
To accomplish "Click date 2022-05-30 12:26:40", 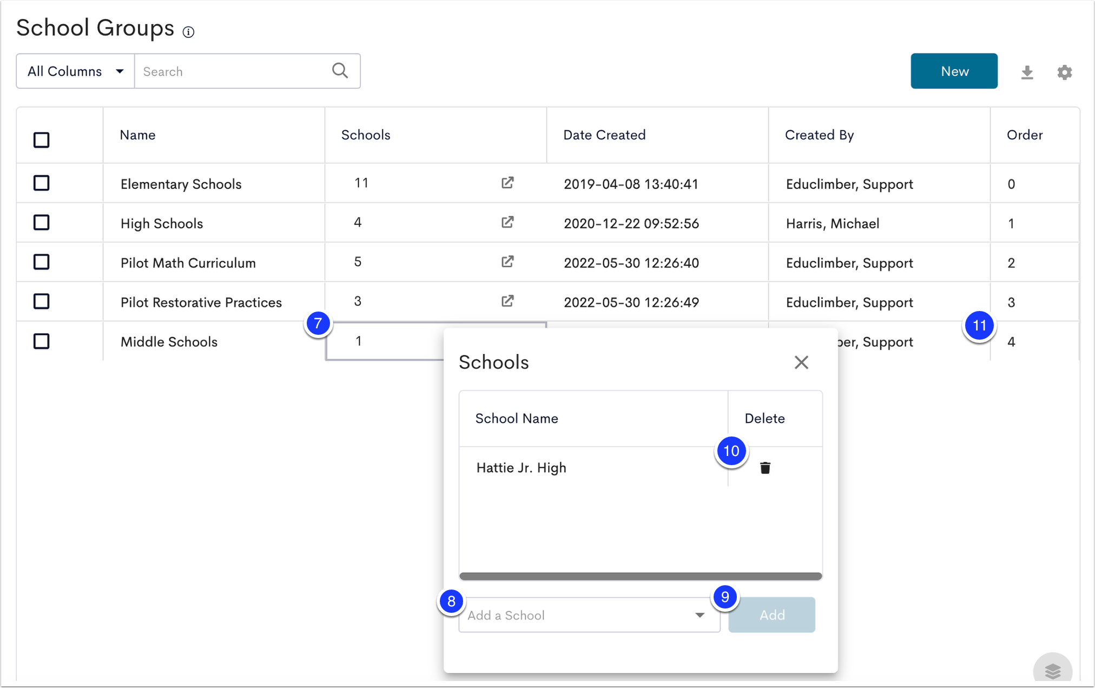I will point(631,263).
